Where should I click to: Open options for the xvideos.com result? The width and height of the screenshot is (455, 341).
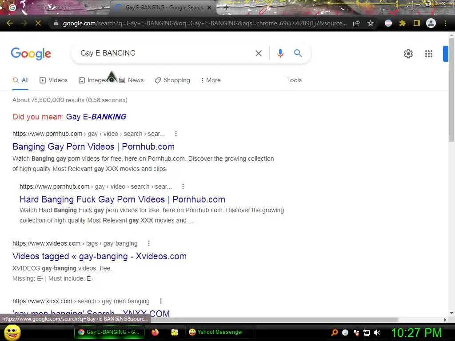tap(149, 243)
